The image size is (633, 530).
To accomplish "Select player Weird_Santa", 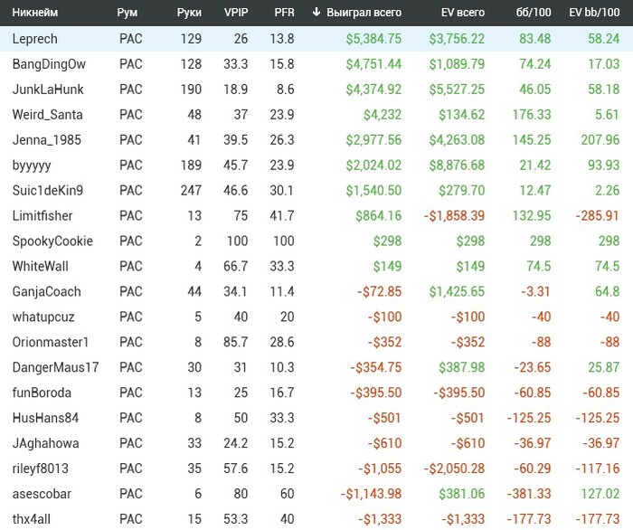I will (x=47, y=115).
